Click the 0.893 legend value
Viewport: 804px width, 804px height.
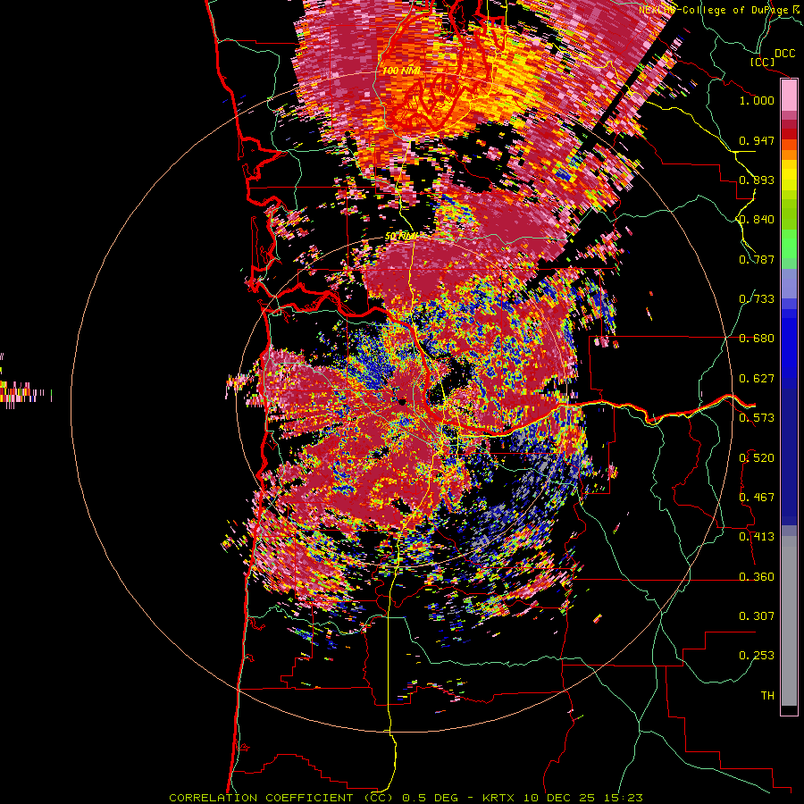[757, 180]
